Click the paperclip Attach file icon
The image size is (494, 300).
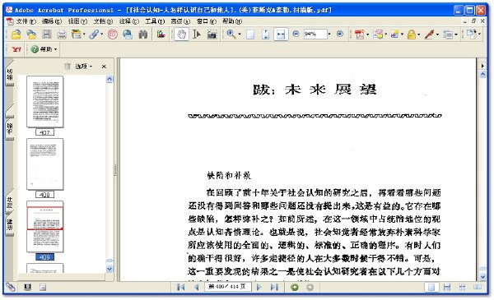[94, 34]
